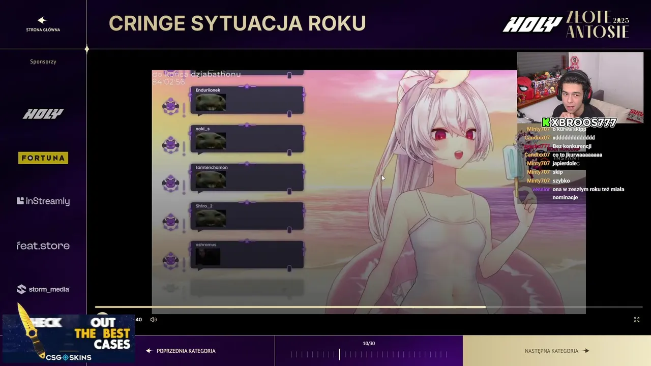This screenshot has height=366, width=651.
Task: Seek on the video progress bar
Action: [x=368, y=307]
